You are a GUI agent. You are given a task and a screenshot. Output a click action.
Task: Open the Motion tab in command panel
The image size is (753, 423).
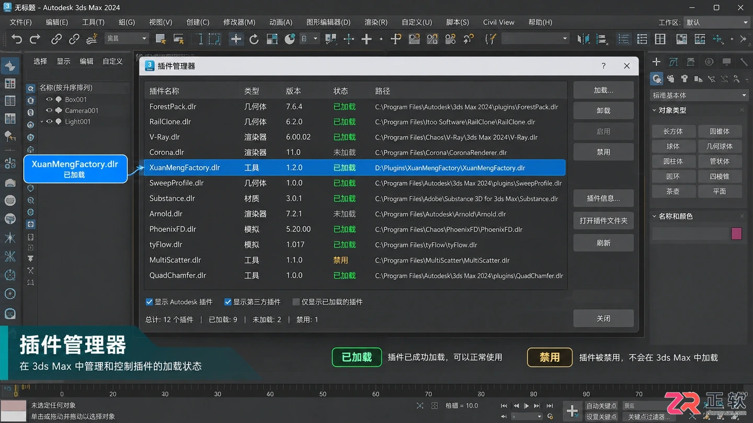tap(709, 62)
